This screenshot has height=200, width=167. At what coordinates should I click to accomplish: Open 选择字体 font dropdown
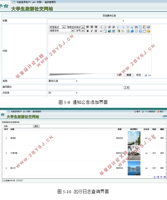pyautogui.click(x=62, y=31)
